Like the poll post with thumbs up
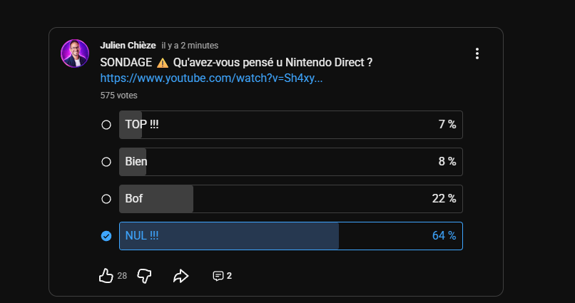The width and height of the screenshot is (575, 303). tap(106, 275)
